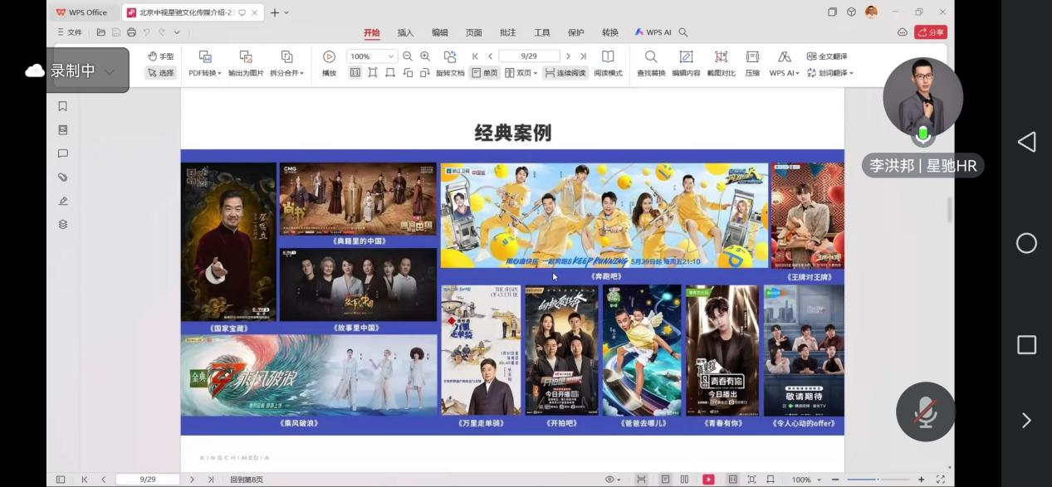Open the layers icon in left sidebar
Image resolution: width=1052 pixels, height=487 pixels.
(62, 224)
